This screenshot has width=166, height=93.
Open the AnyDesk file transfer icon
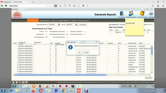click(x=60, y=6)
